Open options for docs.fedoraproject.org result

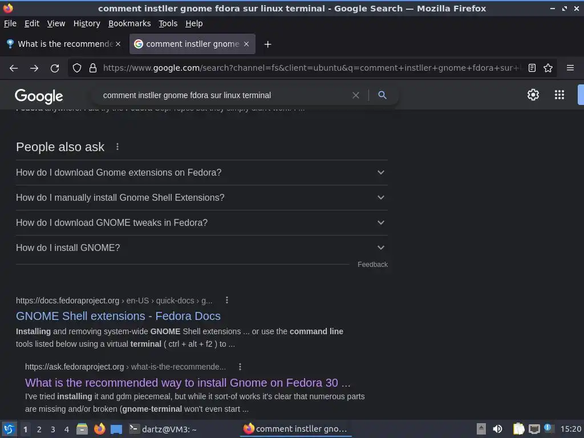[x=227, y=300]
